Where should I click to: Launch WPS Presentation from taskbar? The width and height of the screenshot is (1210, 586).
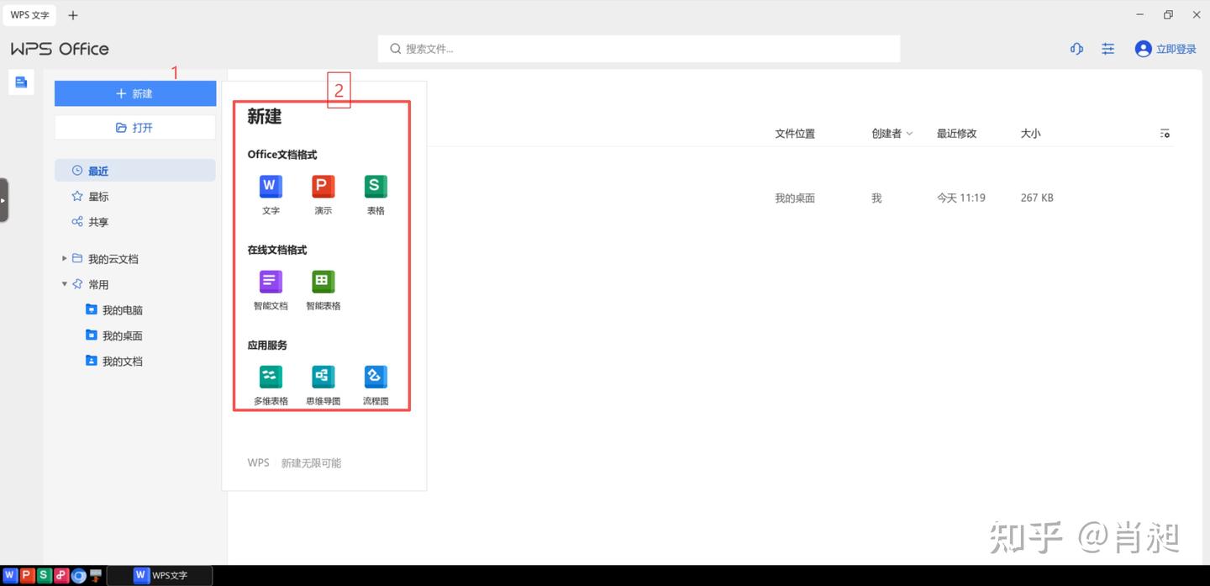point(27,575)
